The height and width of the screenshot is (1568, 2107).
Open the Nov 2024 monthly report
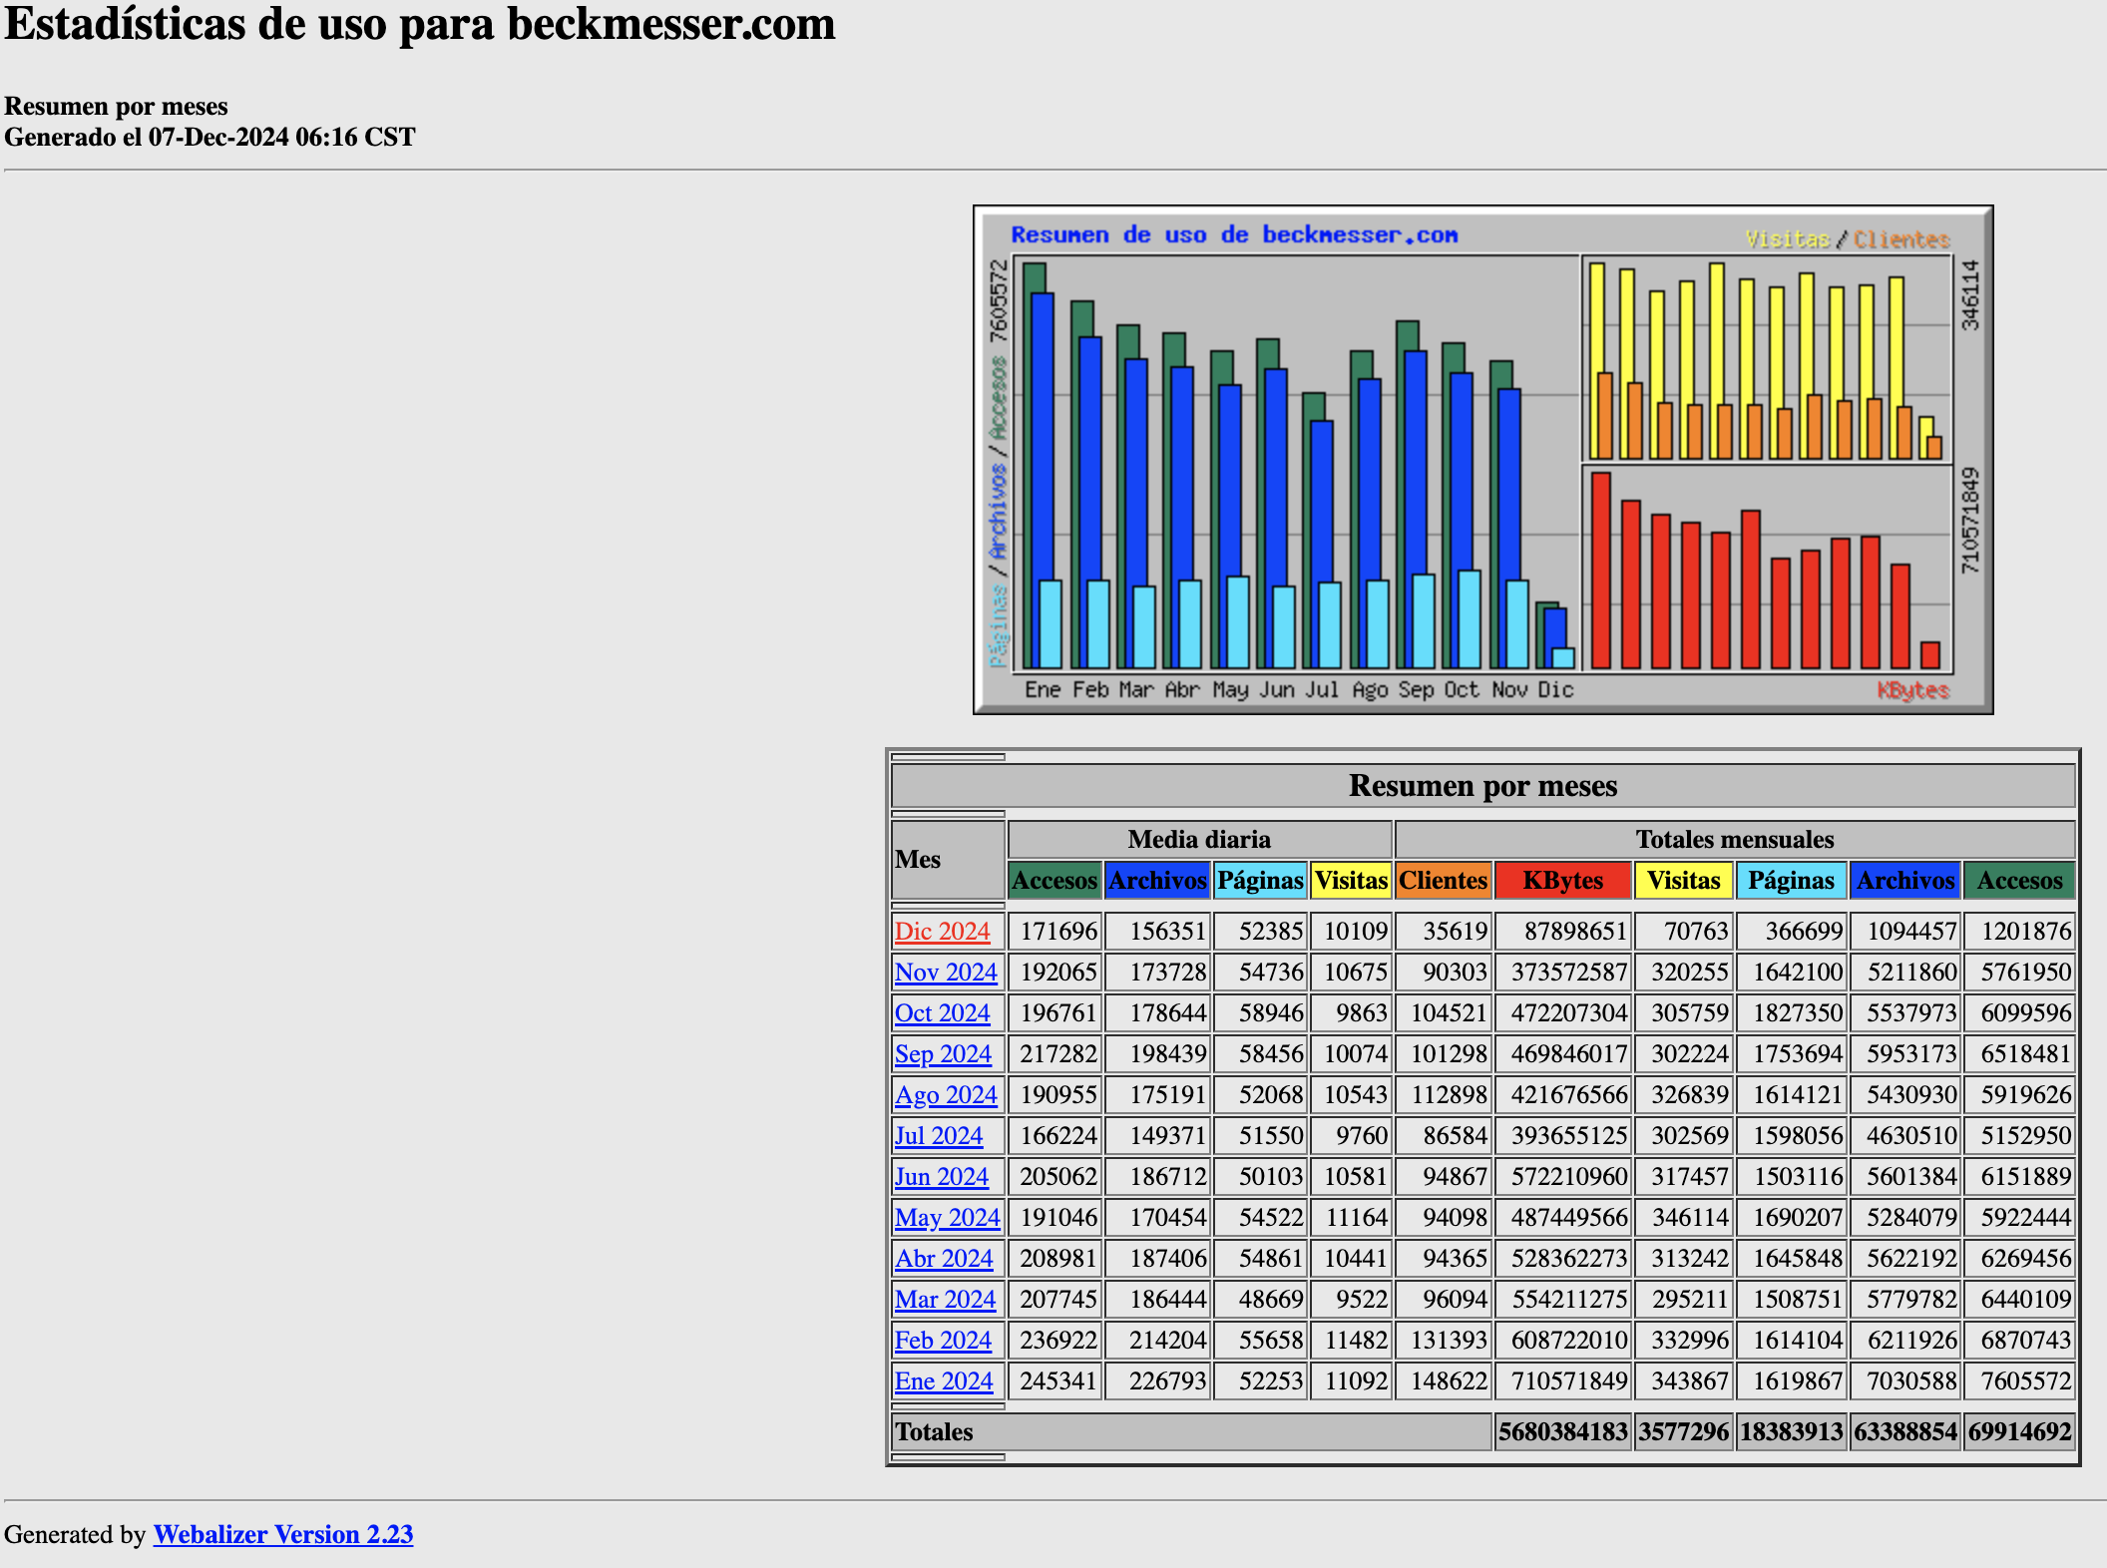[x=945, y=973]
